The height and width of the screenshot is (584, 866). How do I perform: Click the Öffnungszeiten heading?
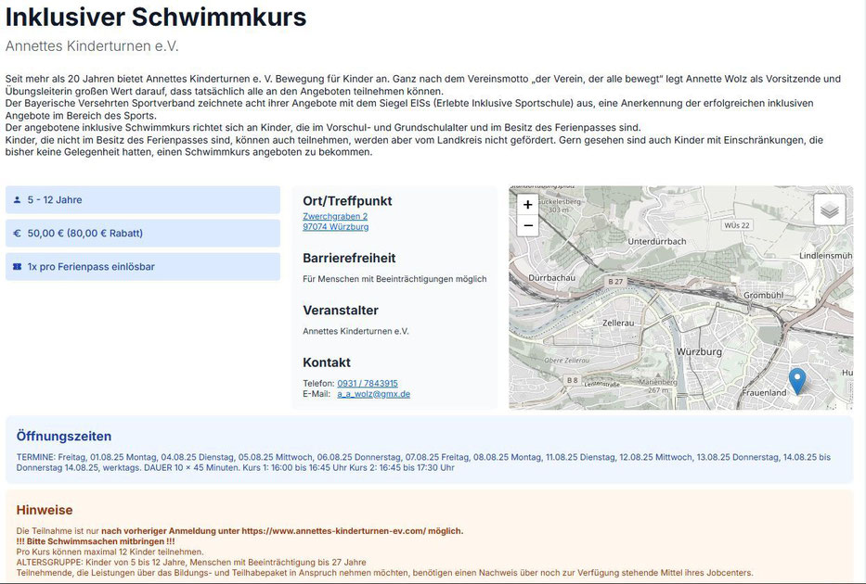coord(64,437)
